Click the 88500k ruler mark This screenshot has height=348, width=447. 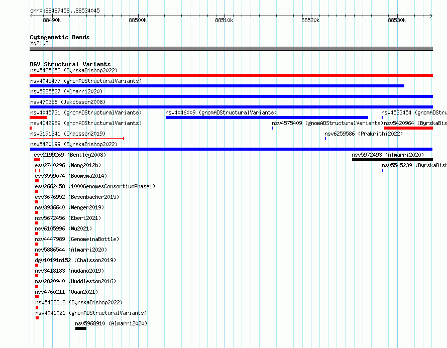(138, 20)
